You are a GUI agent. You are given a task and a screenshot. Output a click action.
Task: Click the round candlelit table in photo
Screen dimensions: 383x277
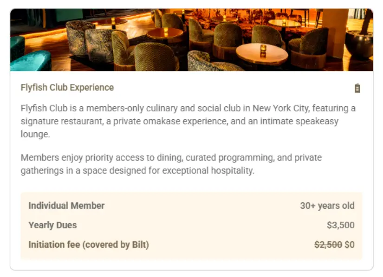[262, 53]
